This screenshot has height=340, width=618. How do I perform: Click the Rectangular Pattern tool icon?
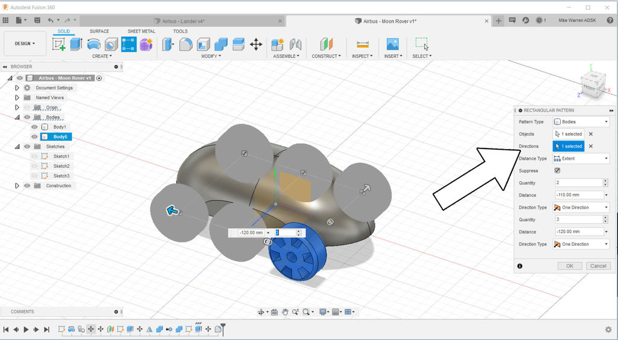129,44
